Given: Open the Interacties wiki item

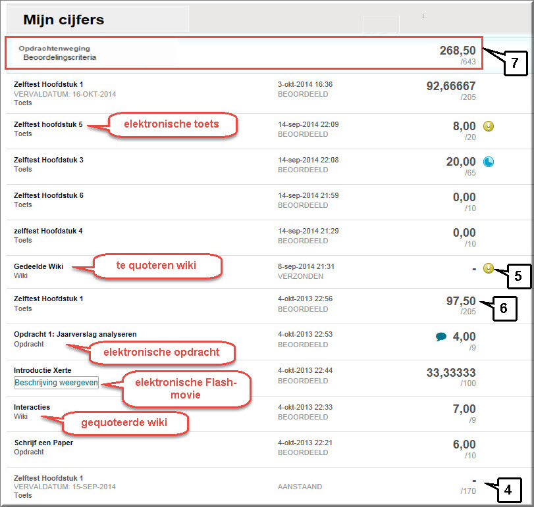Looking at the screenshot, I should (32, 407).
